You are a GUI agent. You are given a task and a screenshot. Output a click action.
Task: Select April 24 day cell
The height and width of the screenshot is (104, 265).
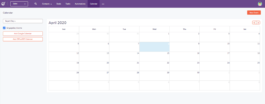[215, 66]
